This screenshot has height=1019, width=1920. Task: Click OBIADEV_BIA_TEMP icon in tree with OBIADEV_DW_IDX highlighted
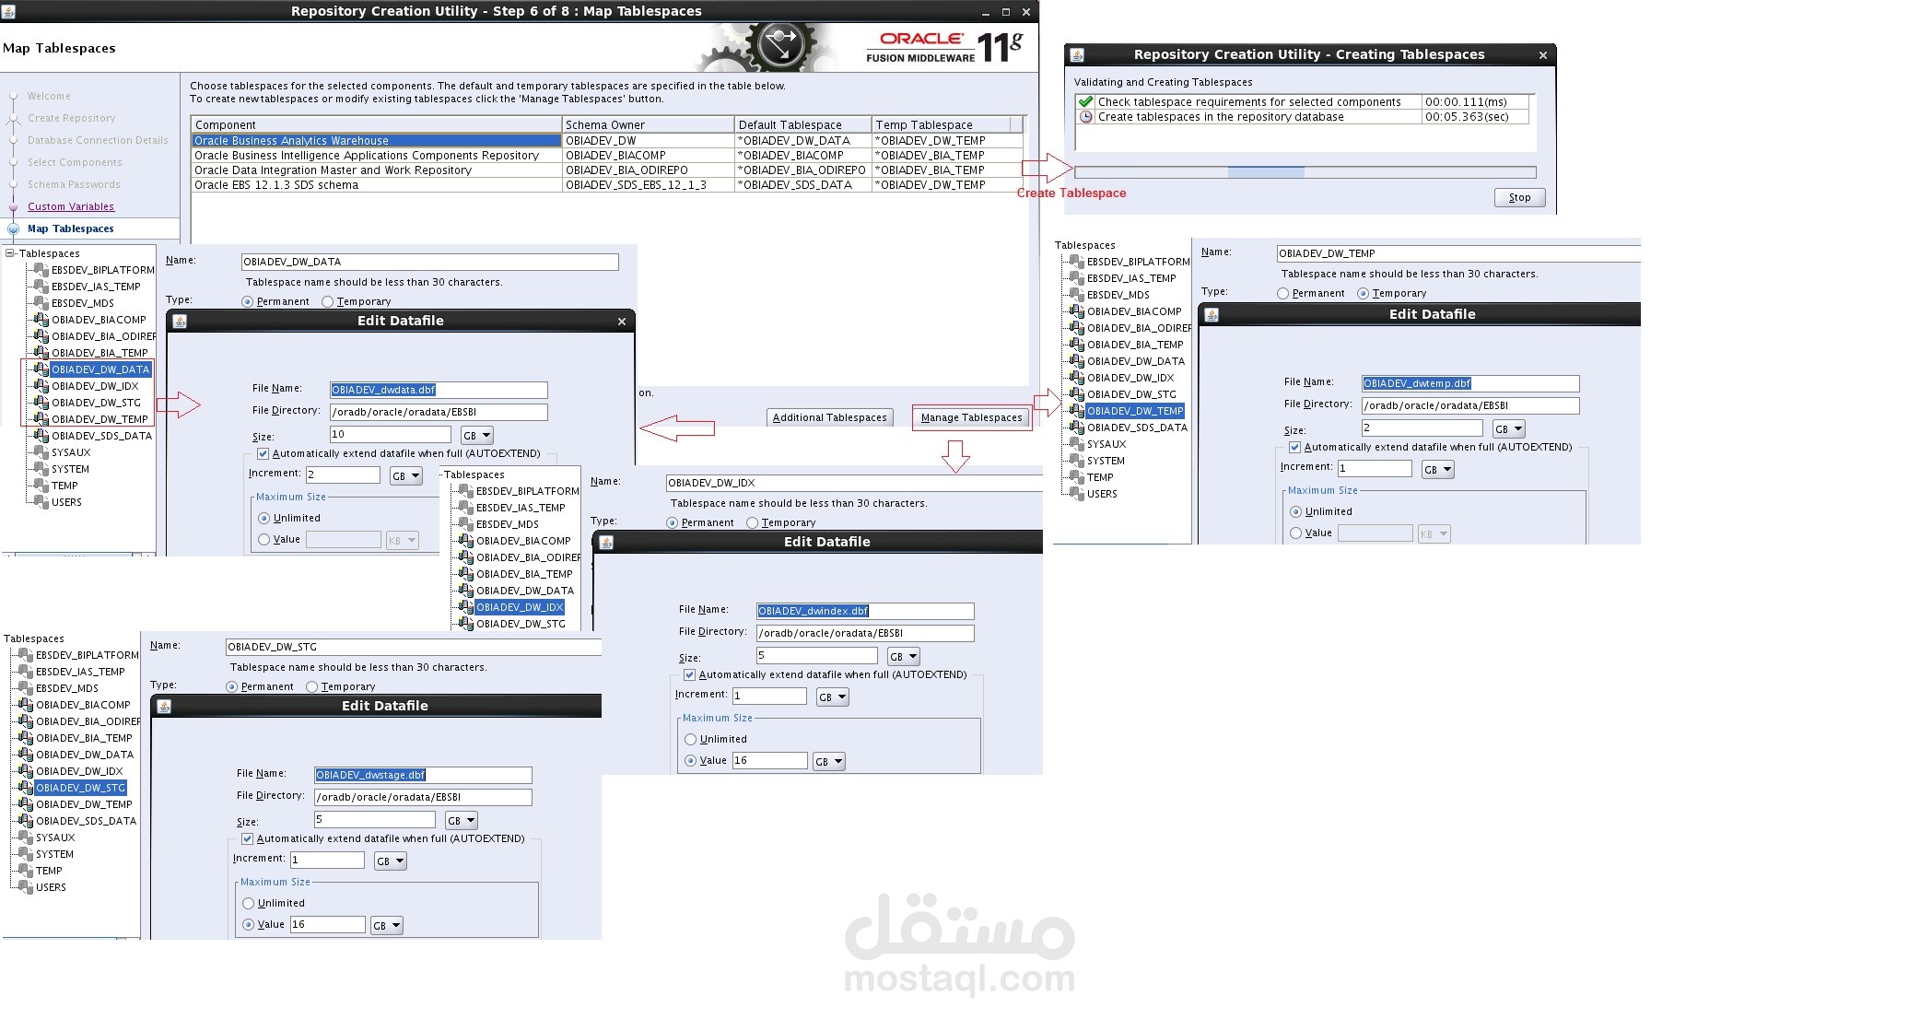pos(465,574)
